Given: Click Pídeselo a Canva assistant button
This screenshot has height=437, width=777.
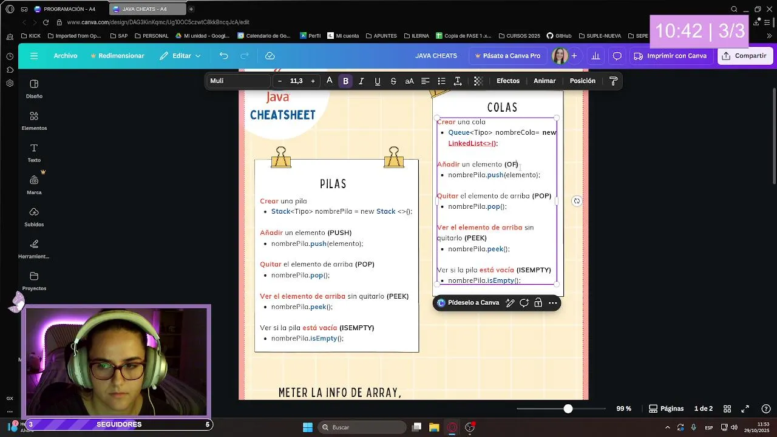Looking at the screenshot, I should click(x=468, y=303).
